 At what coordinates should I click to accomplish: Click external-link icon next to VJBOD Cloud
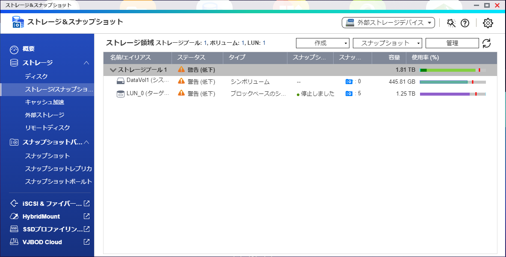pos(86,242)
